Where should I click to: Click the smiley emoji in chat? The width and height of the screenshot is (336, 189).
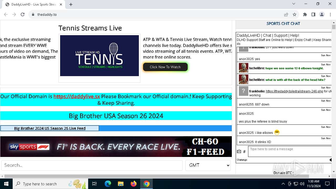click(x=277, y=132)
